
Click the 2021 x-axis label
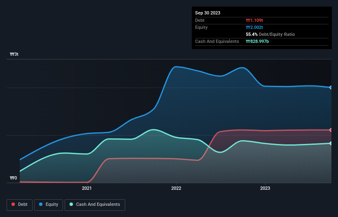pos(86,188)
